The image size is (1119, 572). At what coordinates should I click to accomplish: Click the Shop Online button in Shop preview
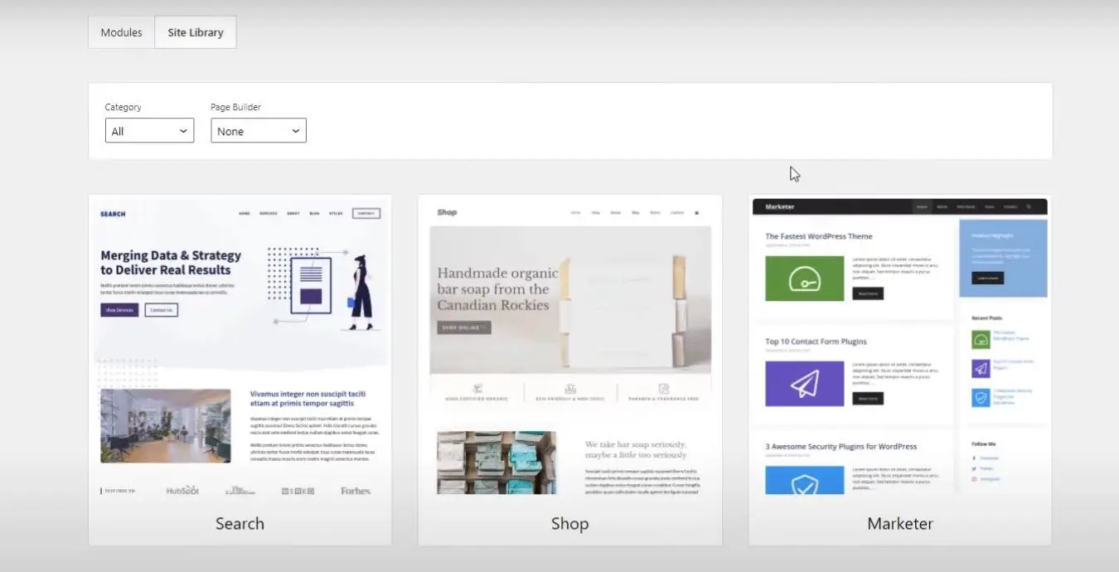pyautogui.click(x=463, y=327)
